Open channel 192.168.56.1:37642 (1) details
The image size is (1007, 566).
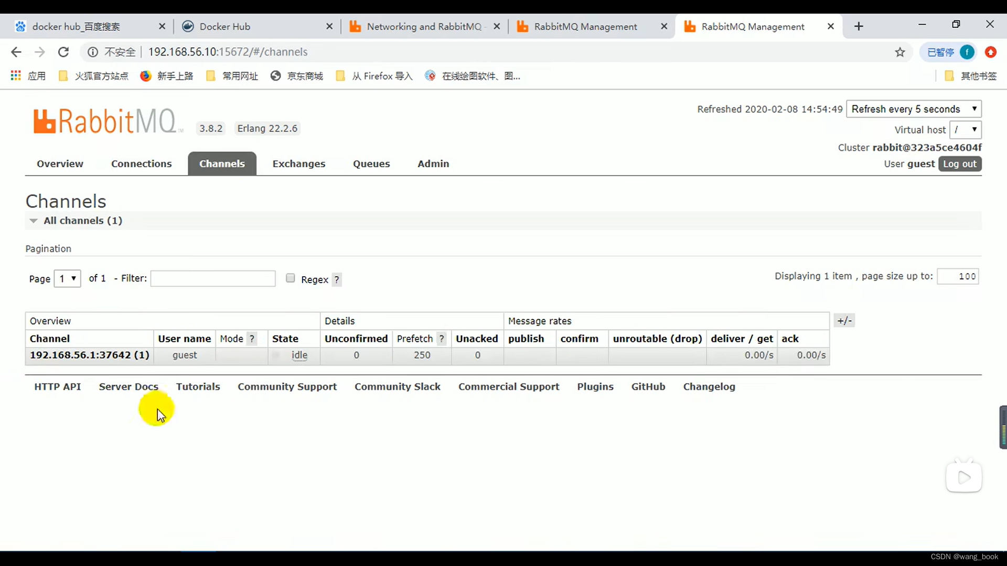tap(89, 355)
